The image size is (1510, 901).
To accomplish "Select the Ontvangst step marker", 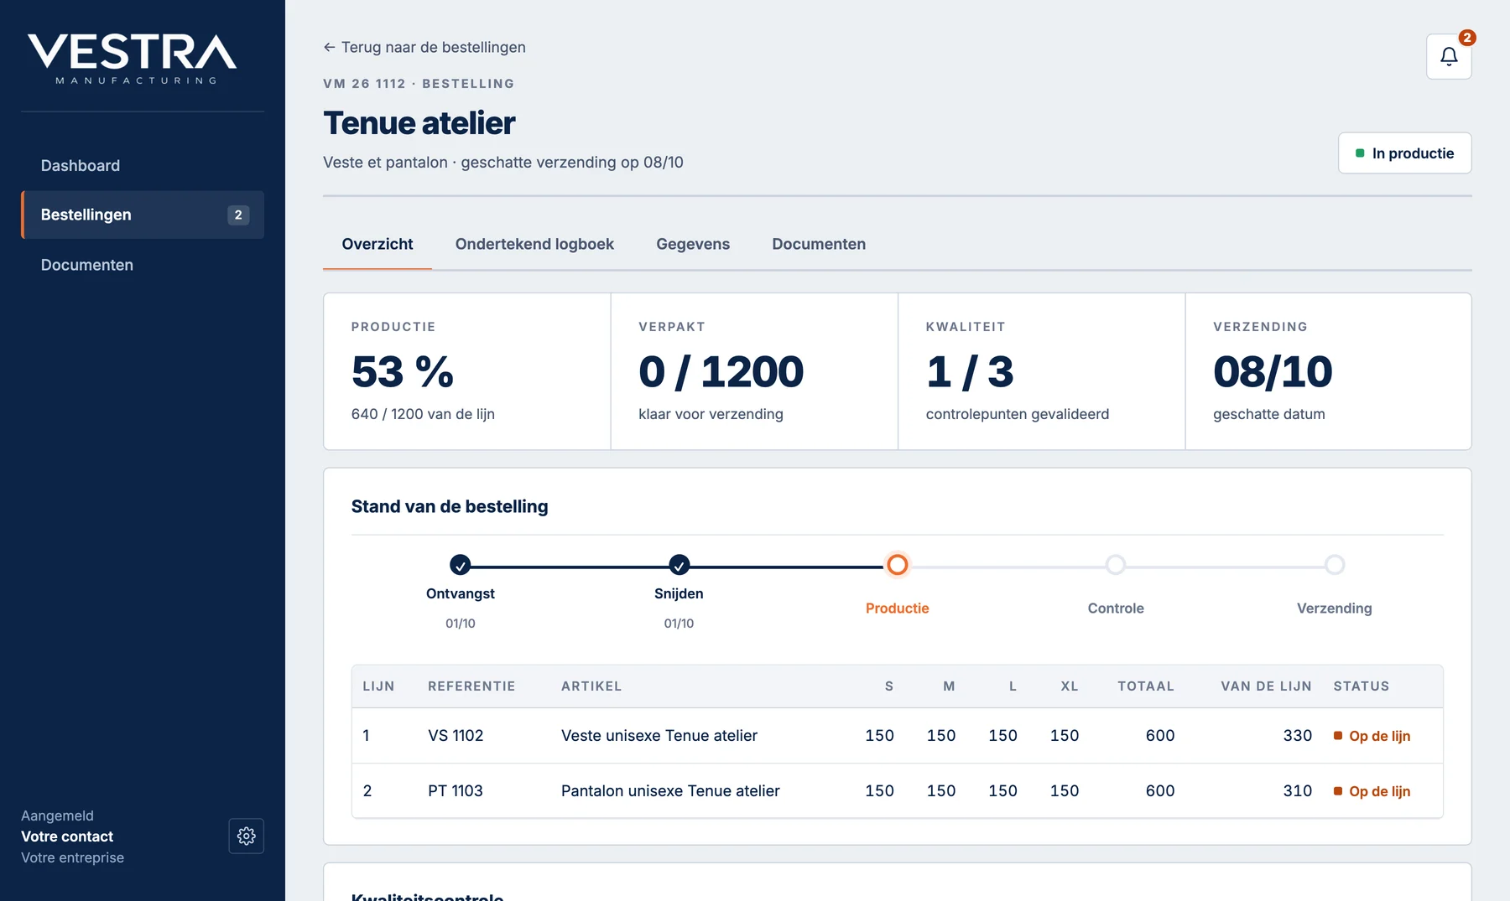I will click(460, 565).
